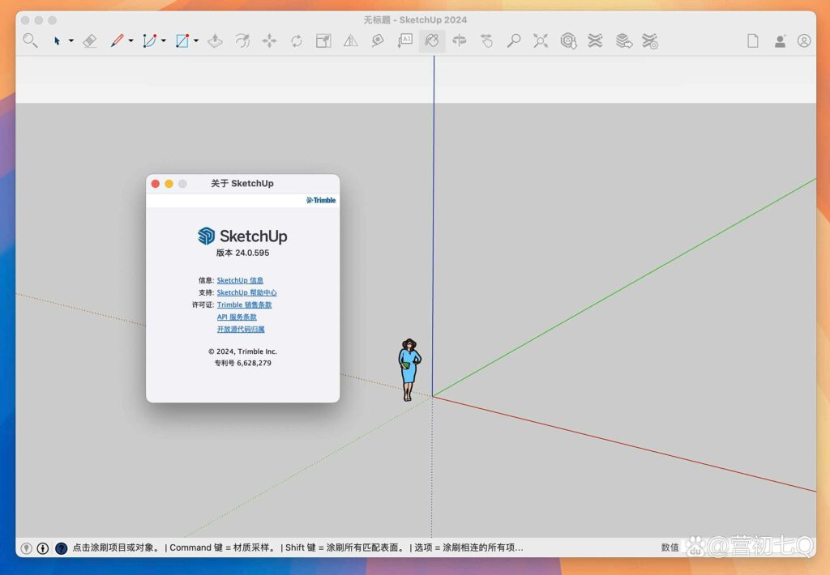The image size is (830, 575).
Task: Open the Arc tool dropdown arrow
Action: pyautogui.click(x=163, y=40)
